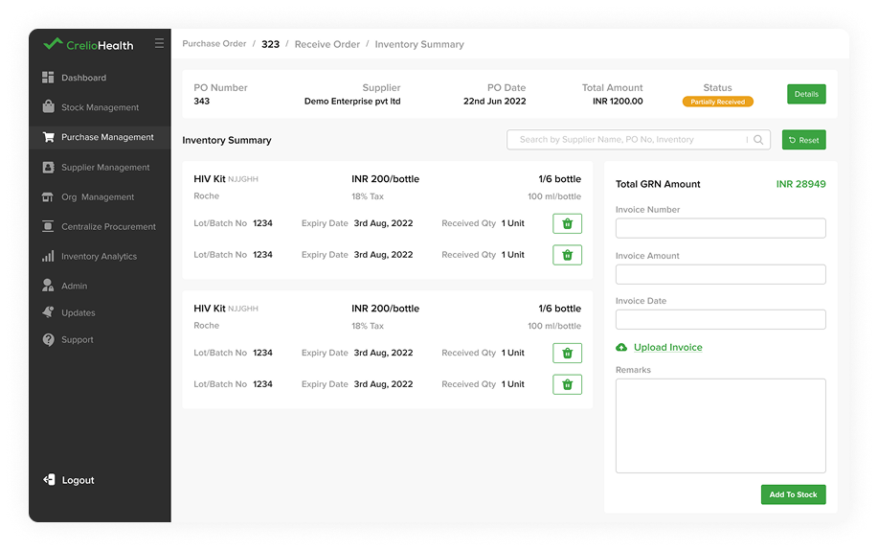878x551 pixels.
Task: Toggle the hamburger sidebar menu icon
Action: pyautogui.click(x=160, y=44)
